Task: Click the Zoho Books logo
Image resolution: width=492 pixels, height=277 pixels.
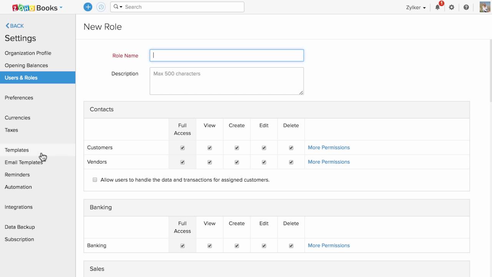Action: [35, 7]
